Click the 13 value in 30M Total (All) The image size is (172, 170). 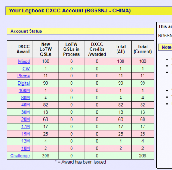pos(120,112)
